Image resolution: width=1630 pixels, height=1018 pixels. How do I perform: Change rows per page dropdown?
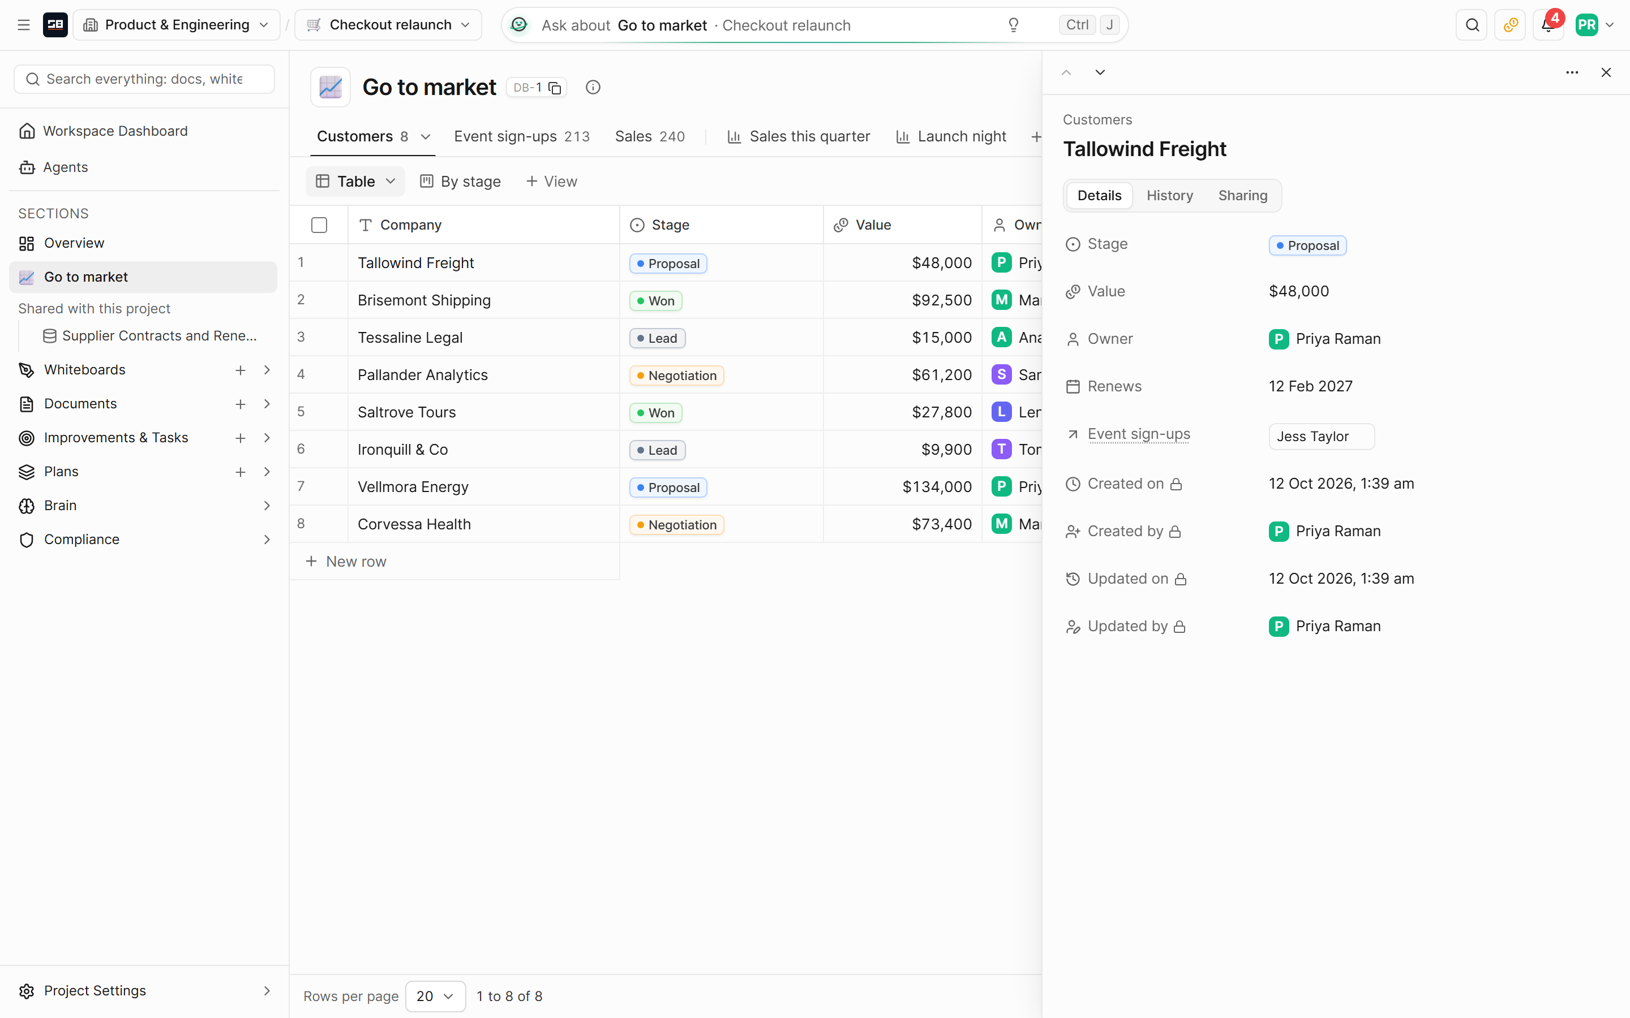point(435,996)
